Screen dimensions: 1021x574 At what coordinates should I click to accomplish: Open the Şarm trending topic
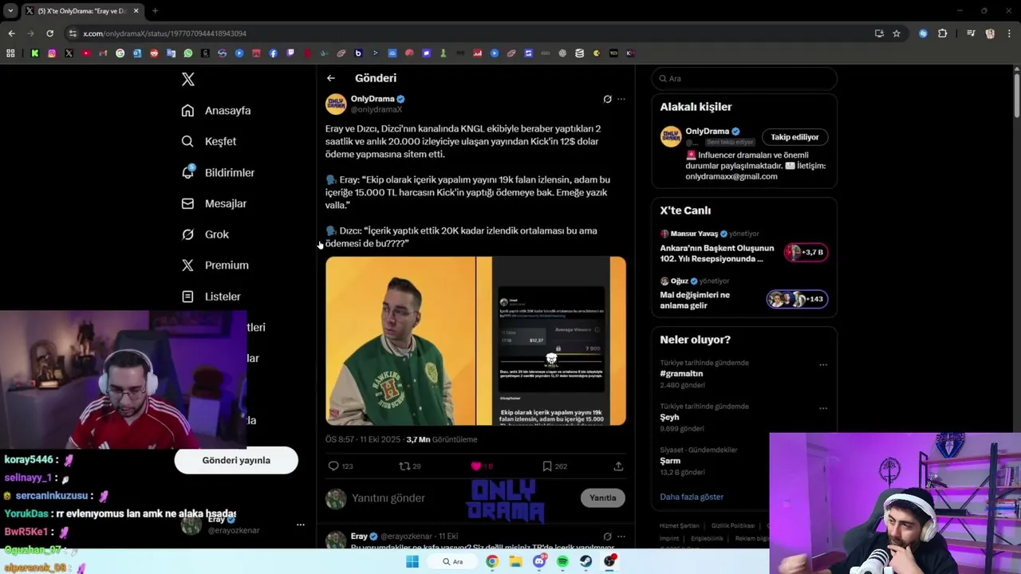(670, 461)
